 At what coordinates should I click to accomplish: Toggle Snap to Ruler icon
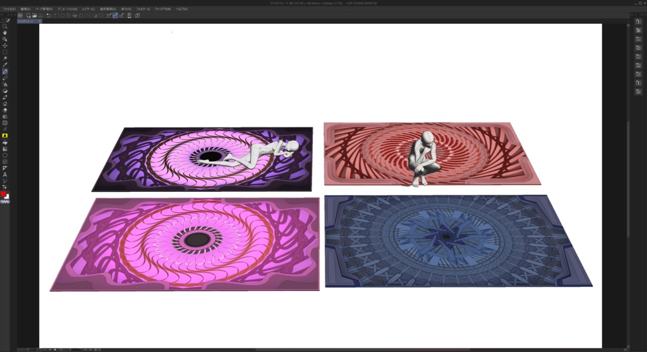109,15
